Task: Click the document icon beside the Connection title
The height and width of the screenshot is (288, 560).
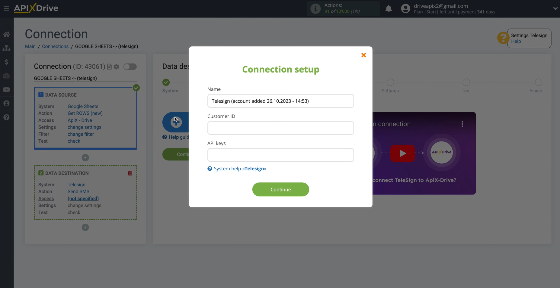Action: [110, 67]
